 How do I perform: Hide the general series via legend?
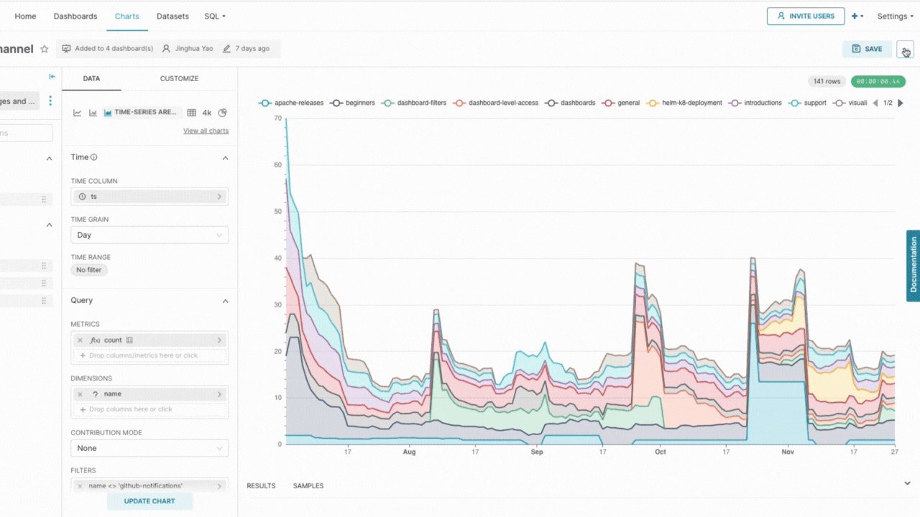[621, 103]
